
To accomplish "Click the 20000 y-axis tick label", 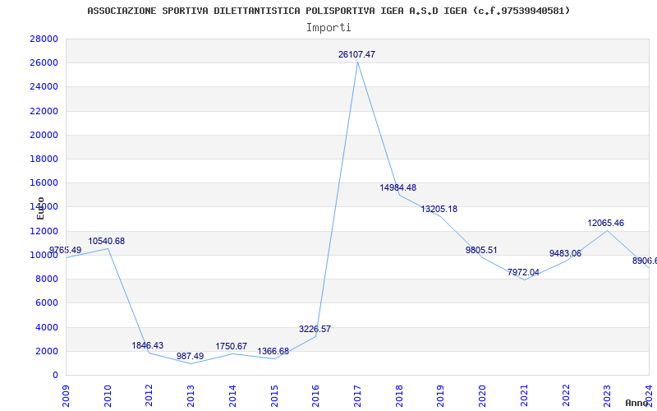I will 44,135.
